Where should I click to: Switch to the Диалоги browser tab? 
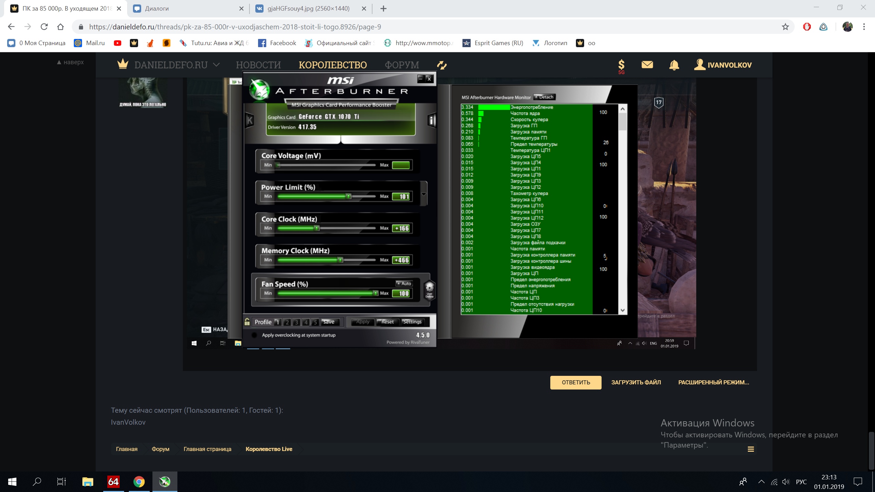tap(189, 9)
